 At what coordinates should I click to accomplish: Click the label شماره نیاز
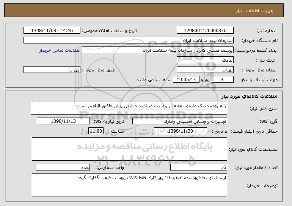pos(267,31)
